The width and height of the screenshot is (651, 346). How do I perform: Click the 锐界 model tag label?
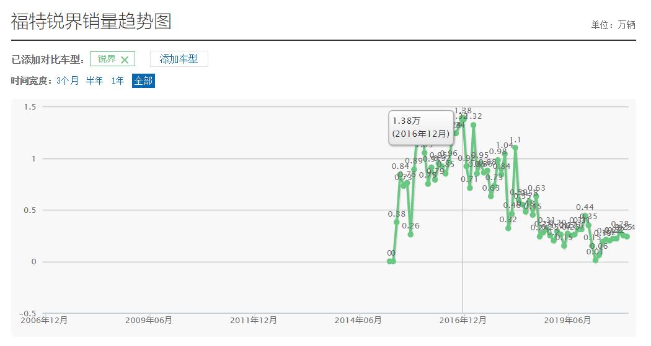coord(106,59)
